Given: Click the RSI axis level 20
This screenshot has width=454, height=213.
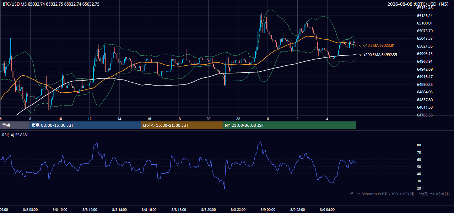Looking at the screenshot, I should coord(419,188).
